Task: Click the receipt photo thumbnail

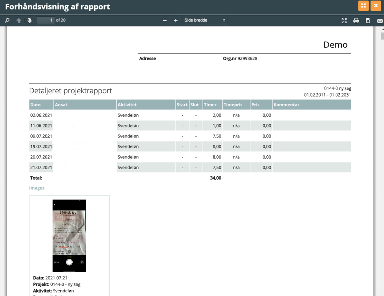Action: coord(69,235)
